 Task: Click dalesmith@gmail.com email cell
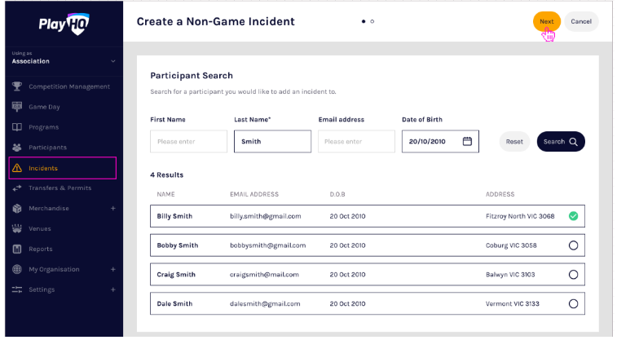pos(265,303)
